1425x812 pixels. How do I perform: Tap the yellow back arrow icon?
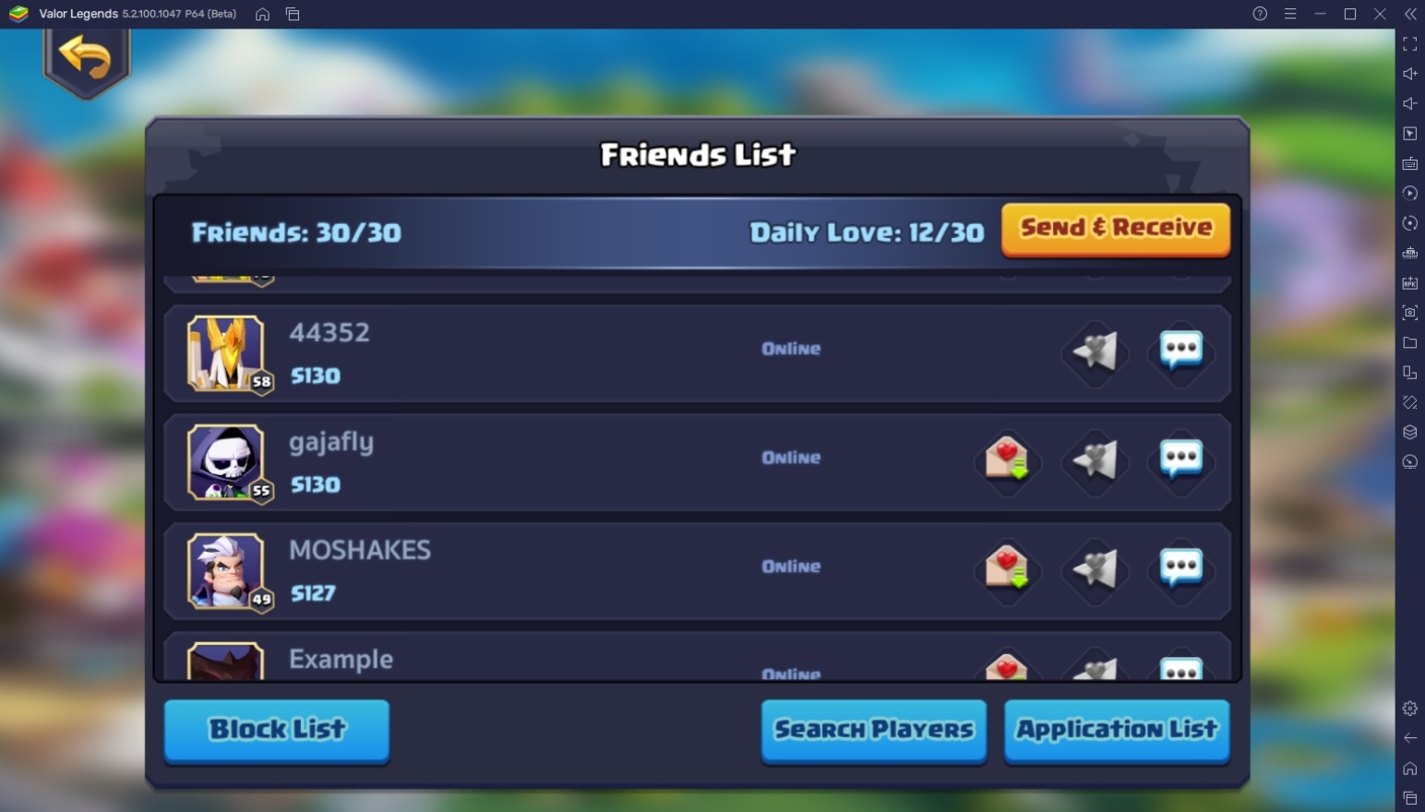[86, 58]
